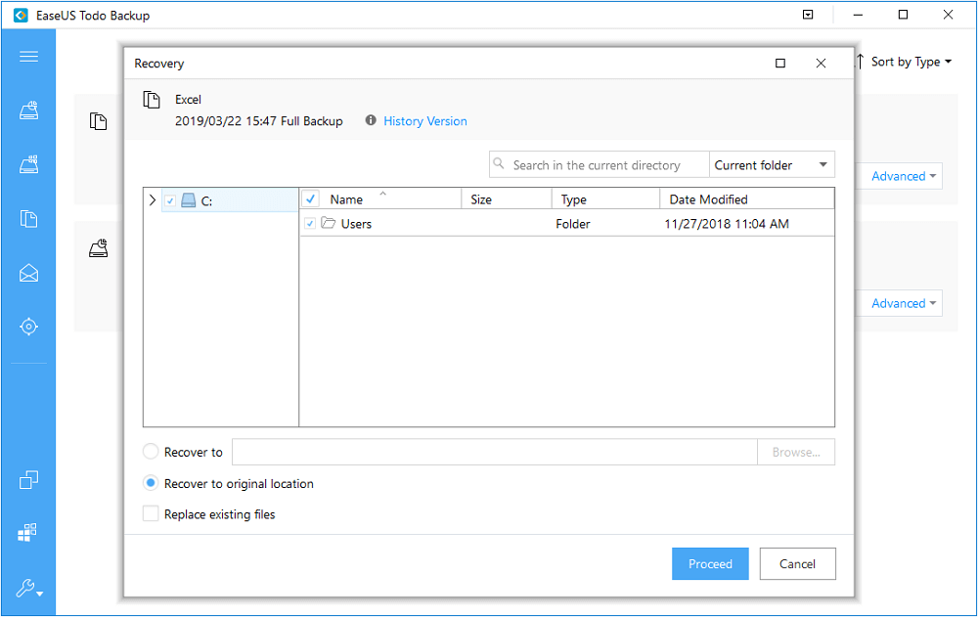This screenshot has width=978, height=617.
Task: Open the System Transfer icon
Action: click(28, 479)
